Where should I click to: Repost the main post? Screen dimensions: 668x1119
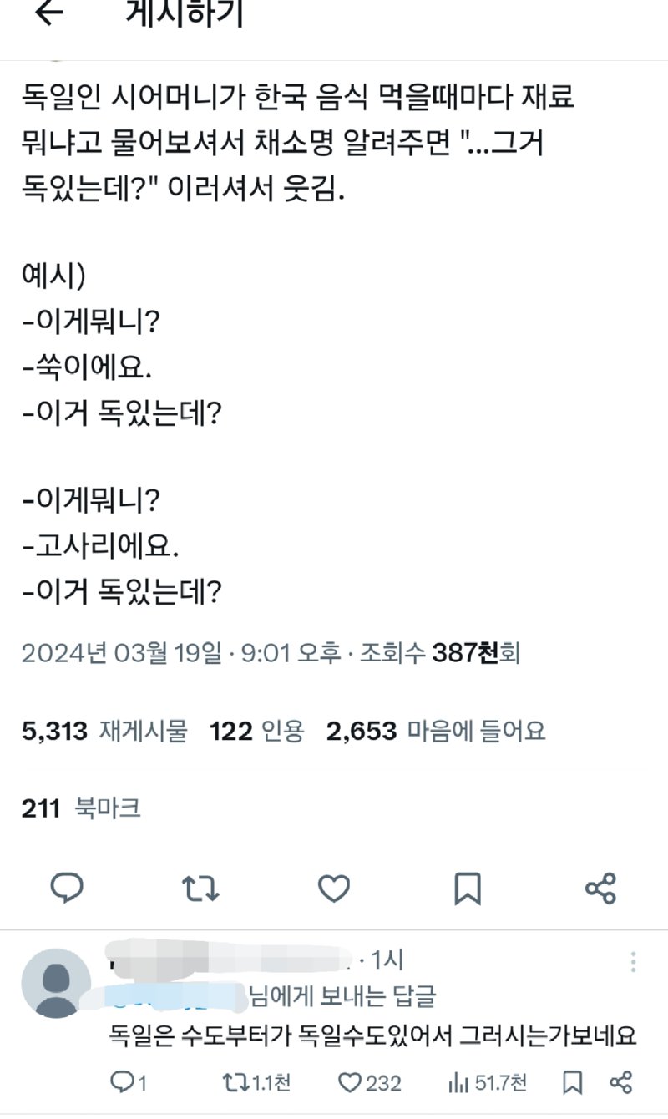(x=200, y=889)
